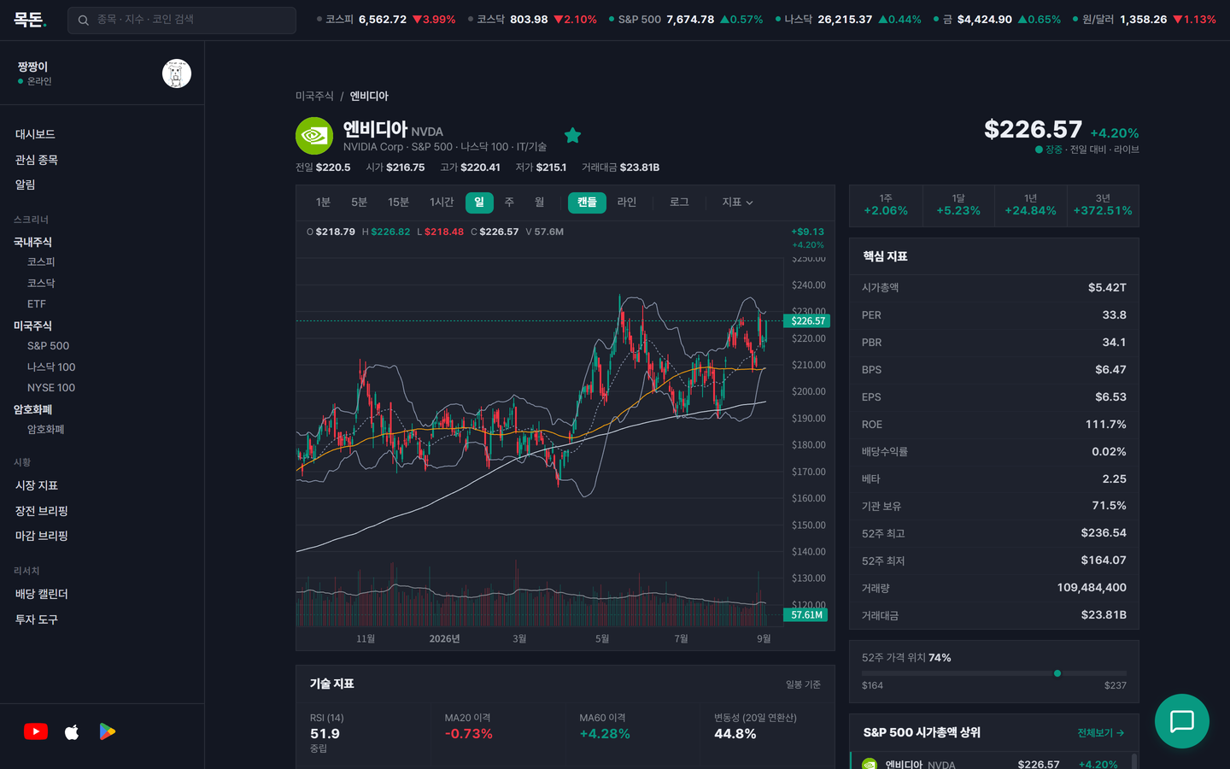Click the 국내주식 sidebar heading
This screenshot has width=1230, height=769.
click(33, 242)
